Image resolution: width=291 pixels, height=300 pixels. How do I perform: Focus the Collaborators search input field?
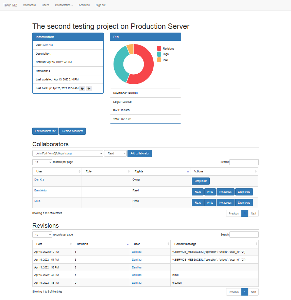(x=244, y=162)
